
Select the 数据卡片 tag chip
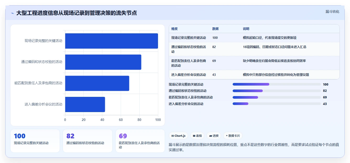click(x=233, y=136)
